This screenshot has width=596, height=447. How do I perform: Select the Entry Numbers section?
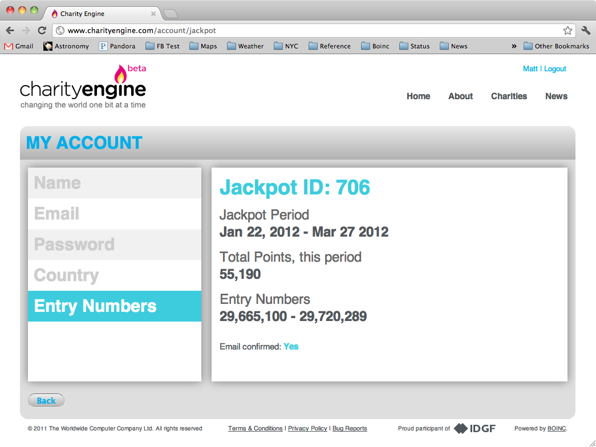[x=115, y=306]
